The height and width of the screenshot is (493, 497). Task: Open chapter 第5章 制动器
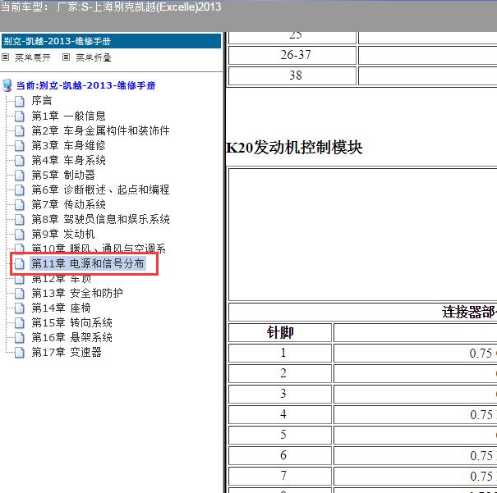tap(63, 175)
